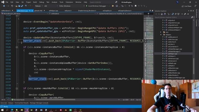Open the Error List panel tab

4,103
